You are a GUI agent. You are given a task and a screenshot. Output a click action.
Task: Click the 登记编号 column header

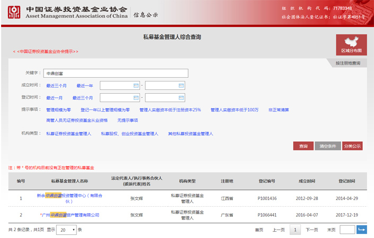[x=267, y=181]
